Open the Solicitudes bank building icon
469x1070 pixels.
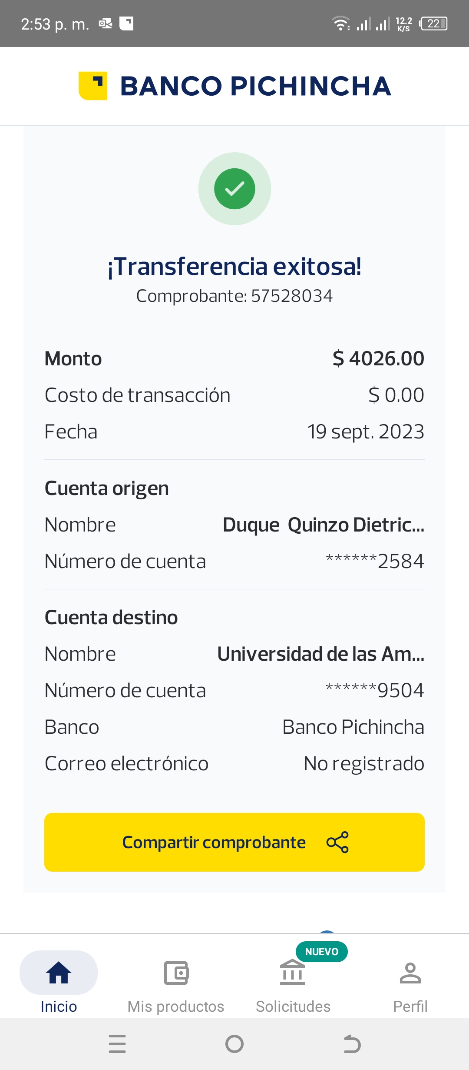tap(293, 973)
